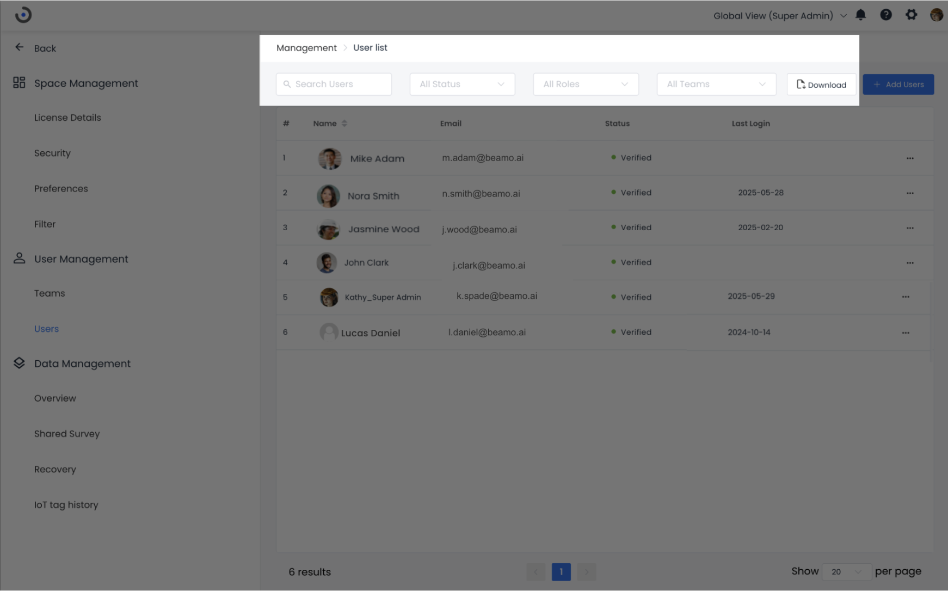Open License Details in the sidebar

point(67,118)
